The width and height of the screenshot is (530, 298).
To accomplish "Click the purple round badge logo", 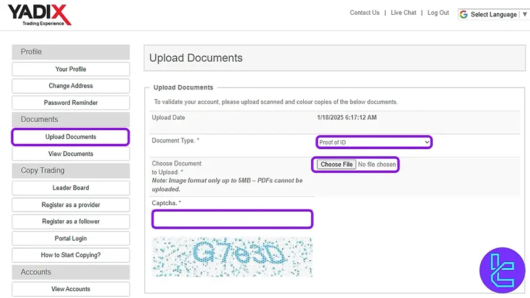I will 503,270.
